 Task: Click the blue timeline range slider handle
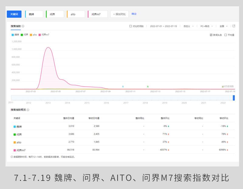pyautogui.click(x=234, y=98)
